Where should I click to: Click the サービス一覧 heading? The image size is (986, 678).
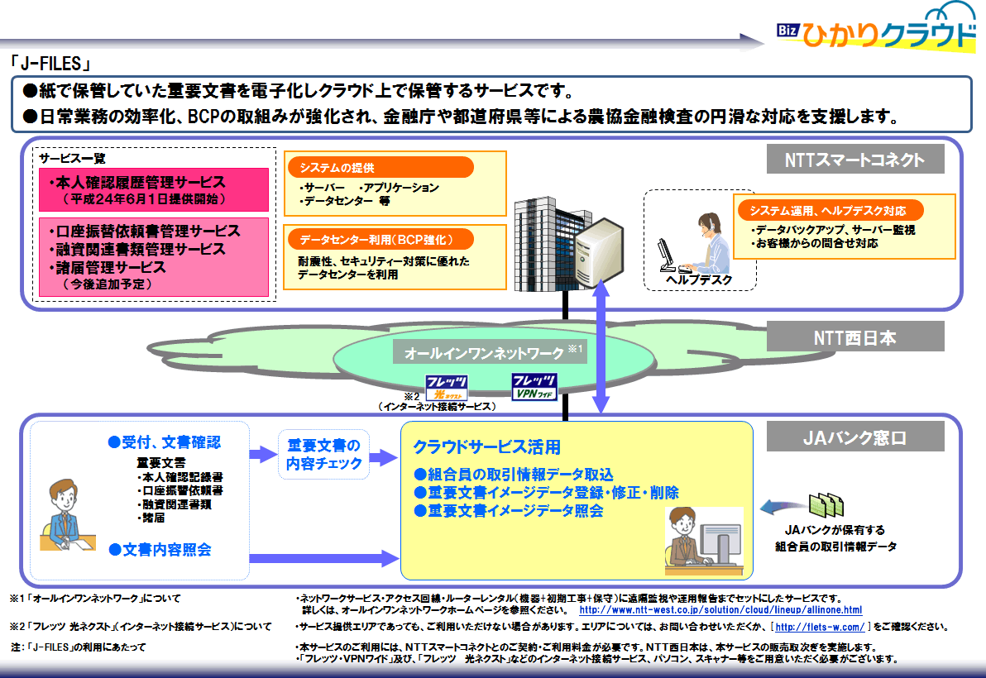(x=72, y=158)
